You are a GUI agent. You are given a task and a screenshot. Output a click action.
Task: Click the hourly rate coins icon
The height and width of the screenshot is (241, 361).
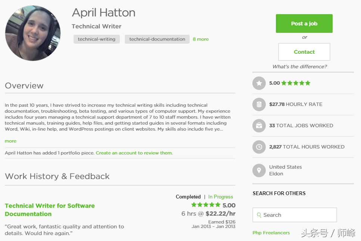259,104
